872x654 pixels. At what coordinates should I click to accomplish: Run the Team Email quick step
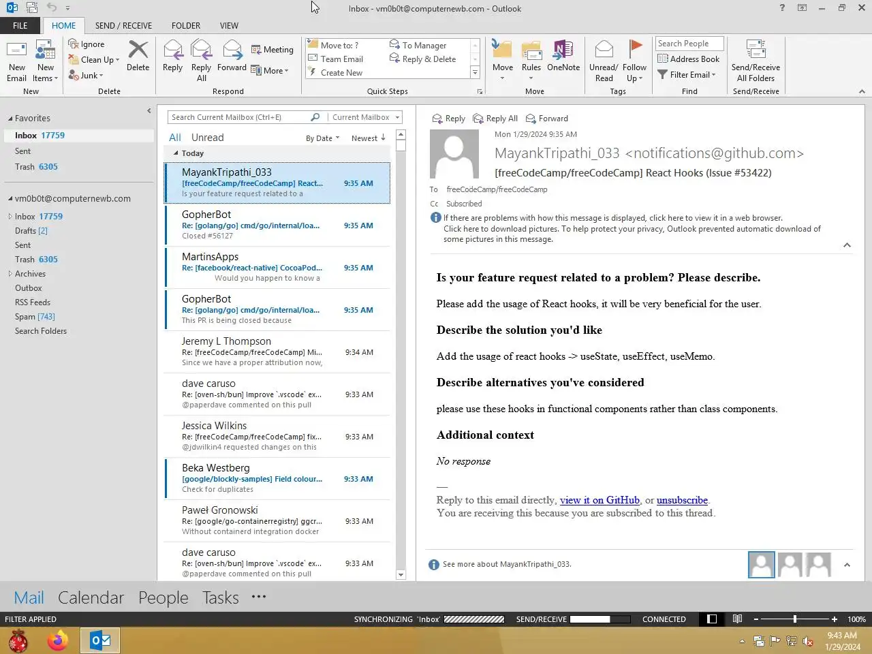tap(335, 59)
